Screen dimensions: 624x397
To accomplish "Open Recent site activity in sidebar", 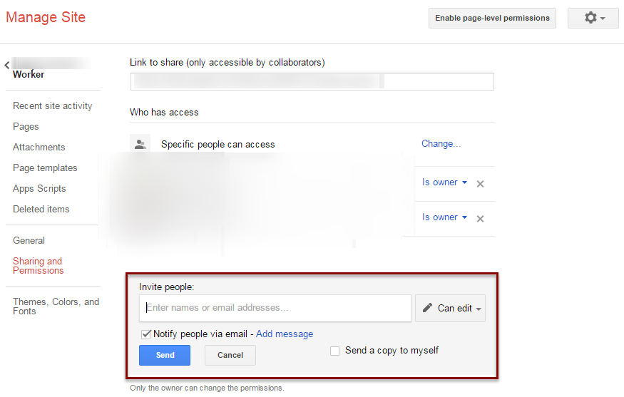I will tap(52, 105).
